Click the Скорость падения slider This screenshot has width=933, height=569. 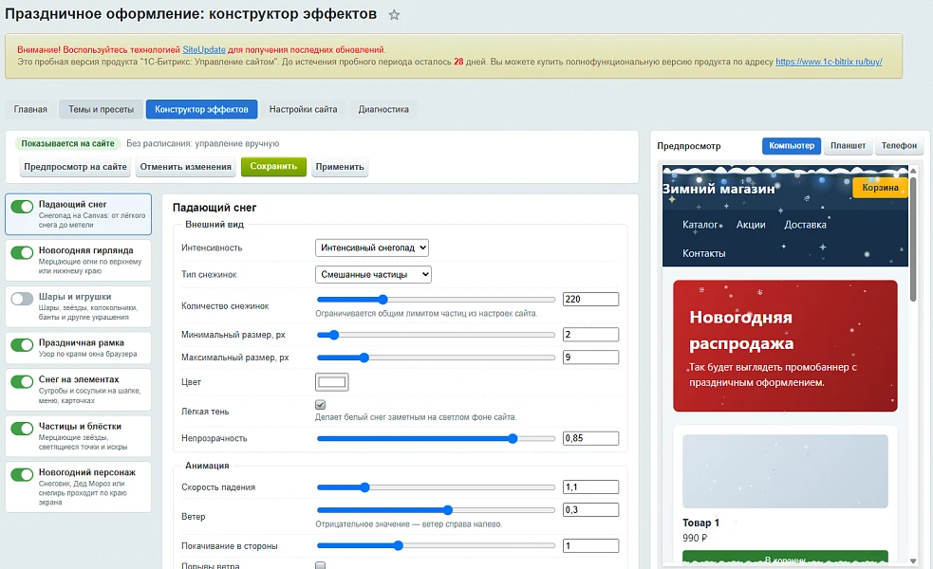point(436,487)
